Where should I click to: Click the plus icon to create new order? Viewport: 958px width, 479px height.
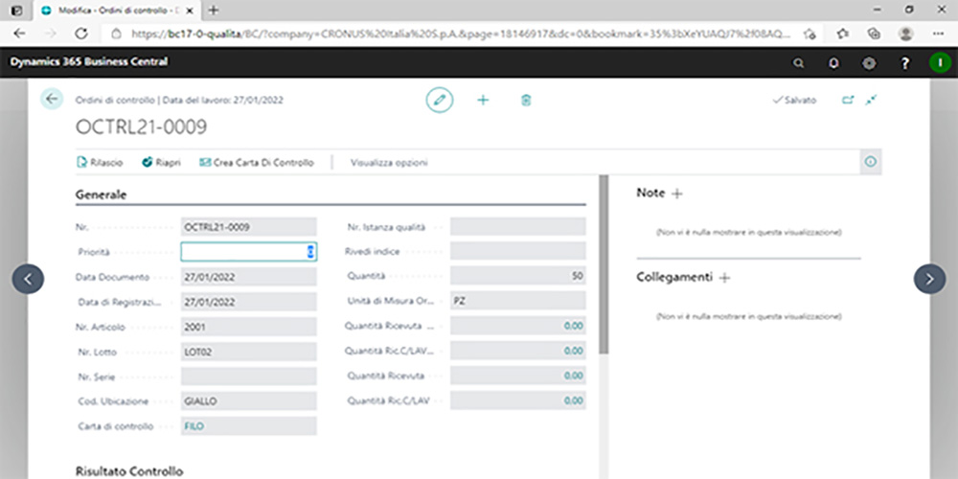[x=483, y=100]
